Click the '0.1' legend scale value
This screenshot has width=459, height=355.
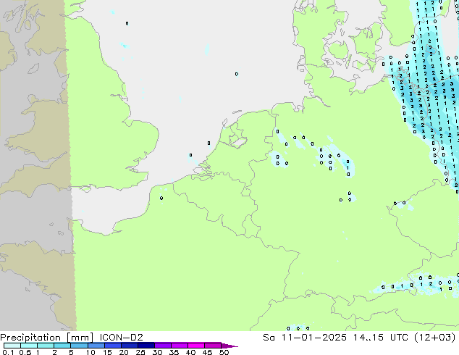pyautogui.click(x=8, y=352)
